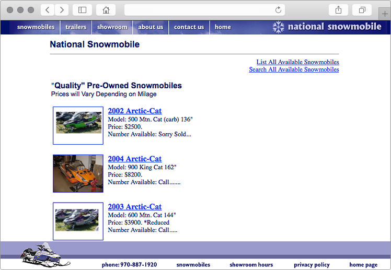This screenshot has height=270, width=391.
Task: Click the Price: $3900. *Reduced text
Action: (139, 222)
